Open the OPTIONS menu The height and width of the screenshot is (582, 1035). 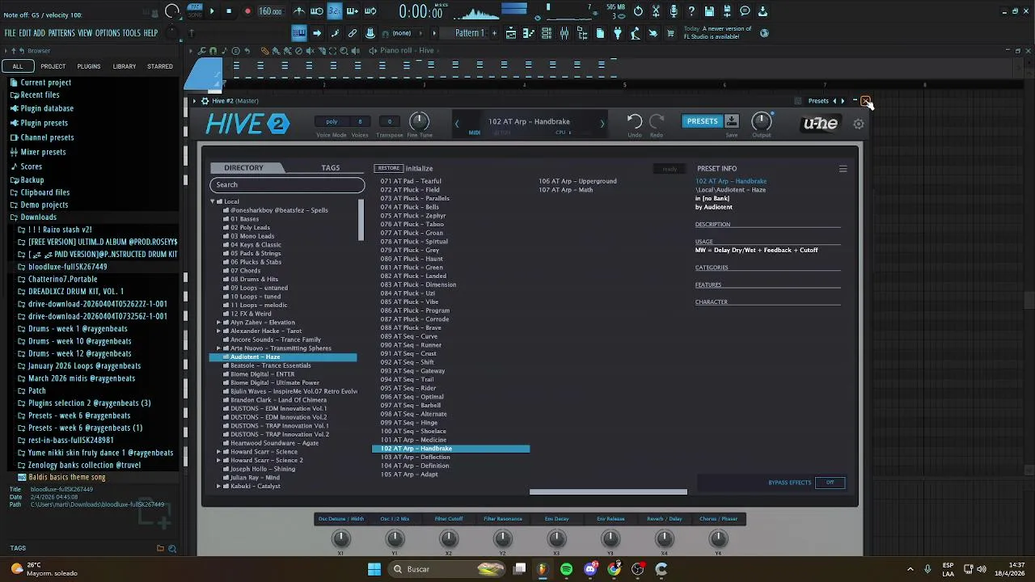pos(108,33)
